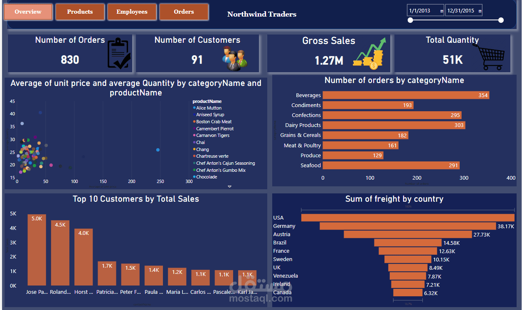
Task: Click the Confections bar showing 295
Action: [392, 115]
